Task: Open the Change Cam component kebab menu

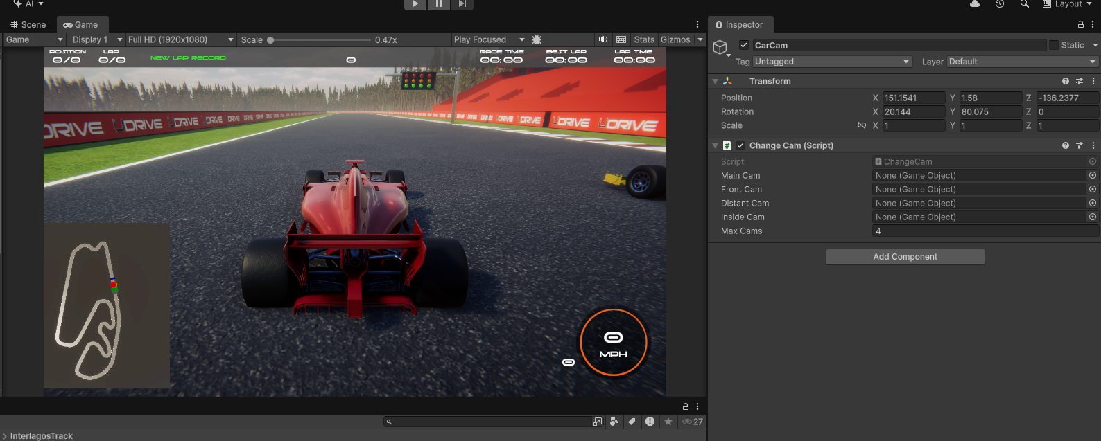Action: pyautogui.click(x=1093, y=146)
